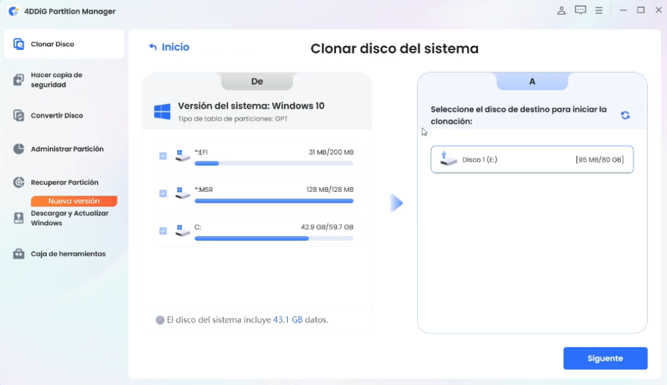
Task: Click the blue arrow between source and destination
Action: 396,203
